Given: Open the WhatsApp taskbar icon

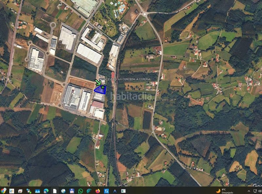Looking at the screenshot, I should pos(80,191).
